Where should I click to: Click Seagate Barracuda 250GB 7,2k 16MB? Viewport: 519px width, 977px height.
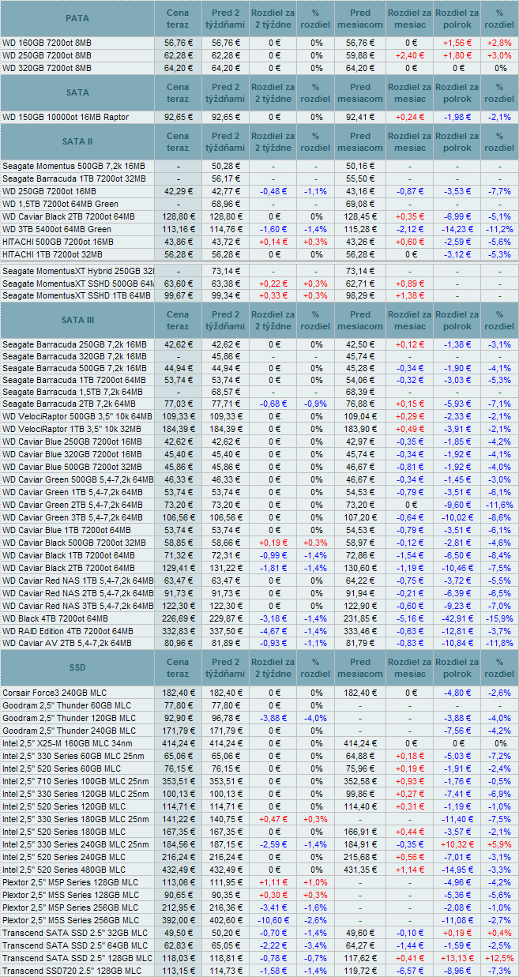point(74,344)
